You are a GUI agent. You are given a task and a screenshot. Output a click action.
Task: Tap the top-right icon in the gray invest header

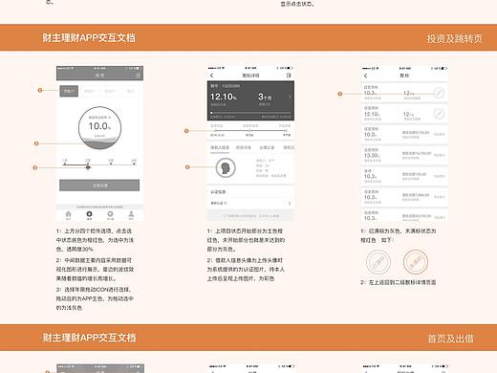click(x=138, y=76)
